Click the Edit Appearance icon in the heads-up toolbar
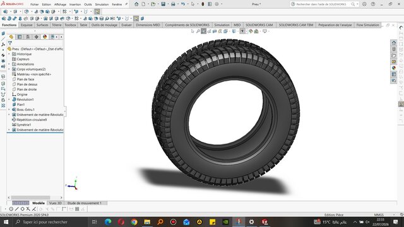Image resolution: width=404 pixels, height=227 pixels. (x=251, y=31)
